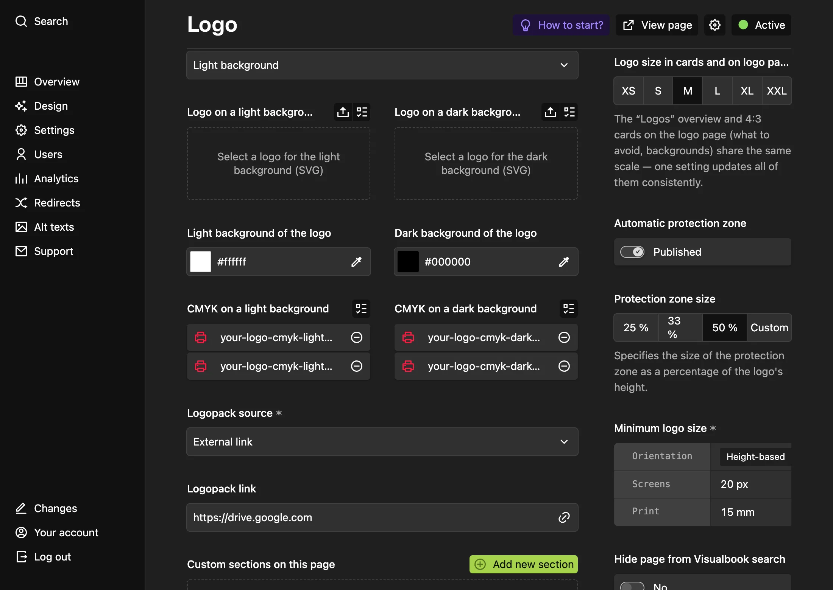833x590 pixels.
Task: Choose the Custom protection zone size
Action: [x=769, y=328]
